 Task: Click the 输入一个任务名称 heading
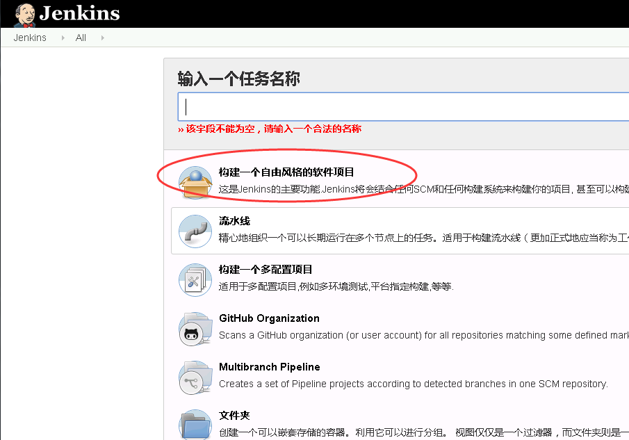point(238,79)
